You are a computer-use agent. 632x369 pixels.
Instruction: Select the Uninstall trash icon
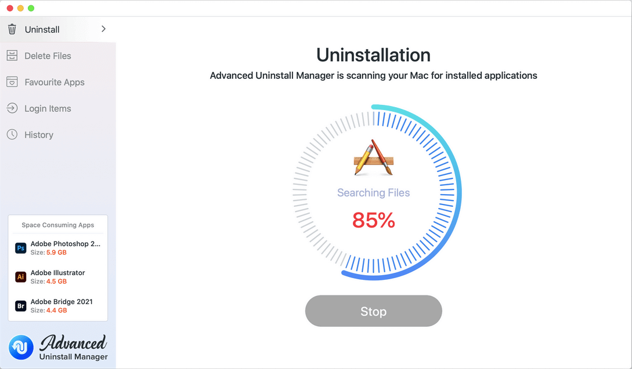pyautogui.click(x=12, y=29)
